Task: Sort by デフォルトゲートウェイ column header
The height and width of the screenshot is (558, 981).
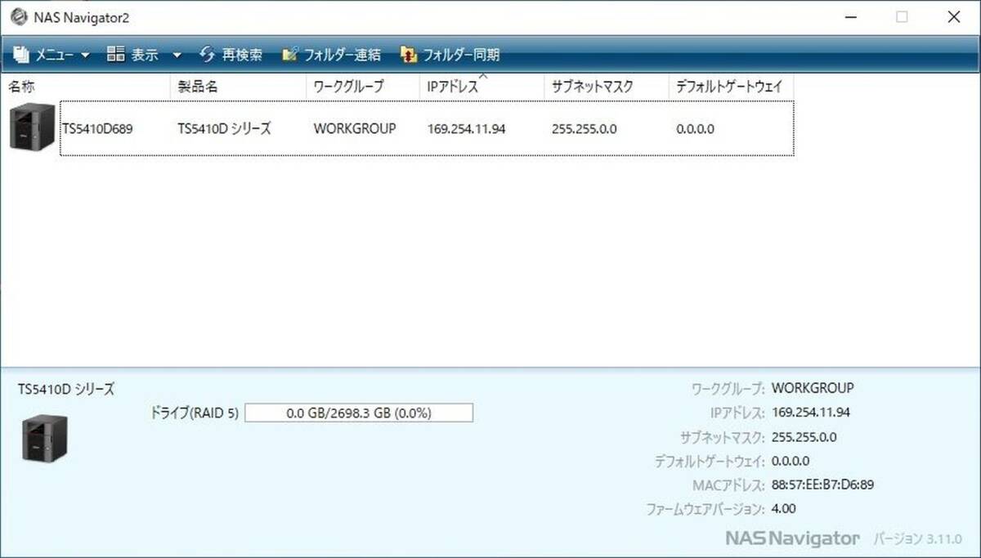Action: tap(730, 86)
